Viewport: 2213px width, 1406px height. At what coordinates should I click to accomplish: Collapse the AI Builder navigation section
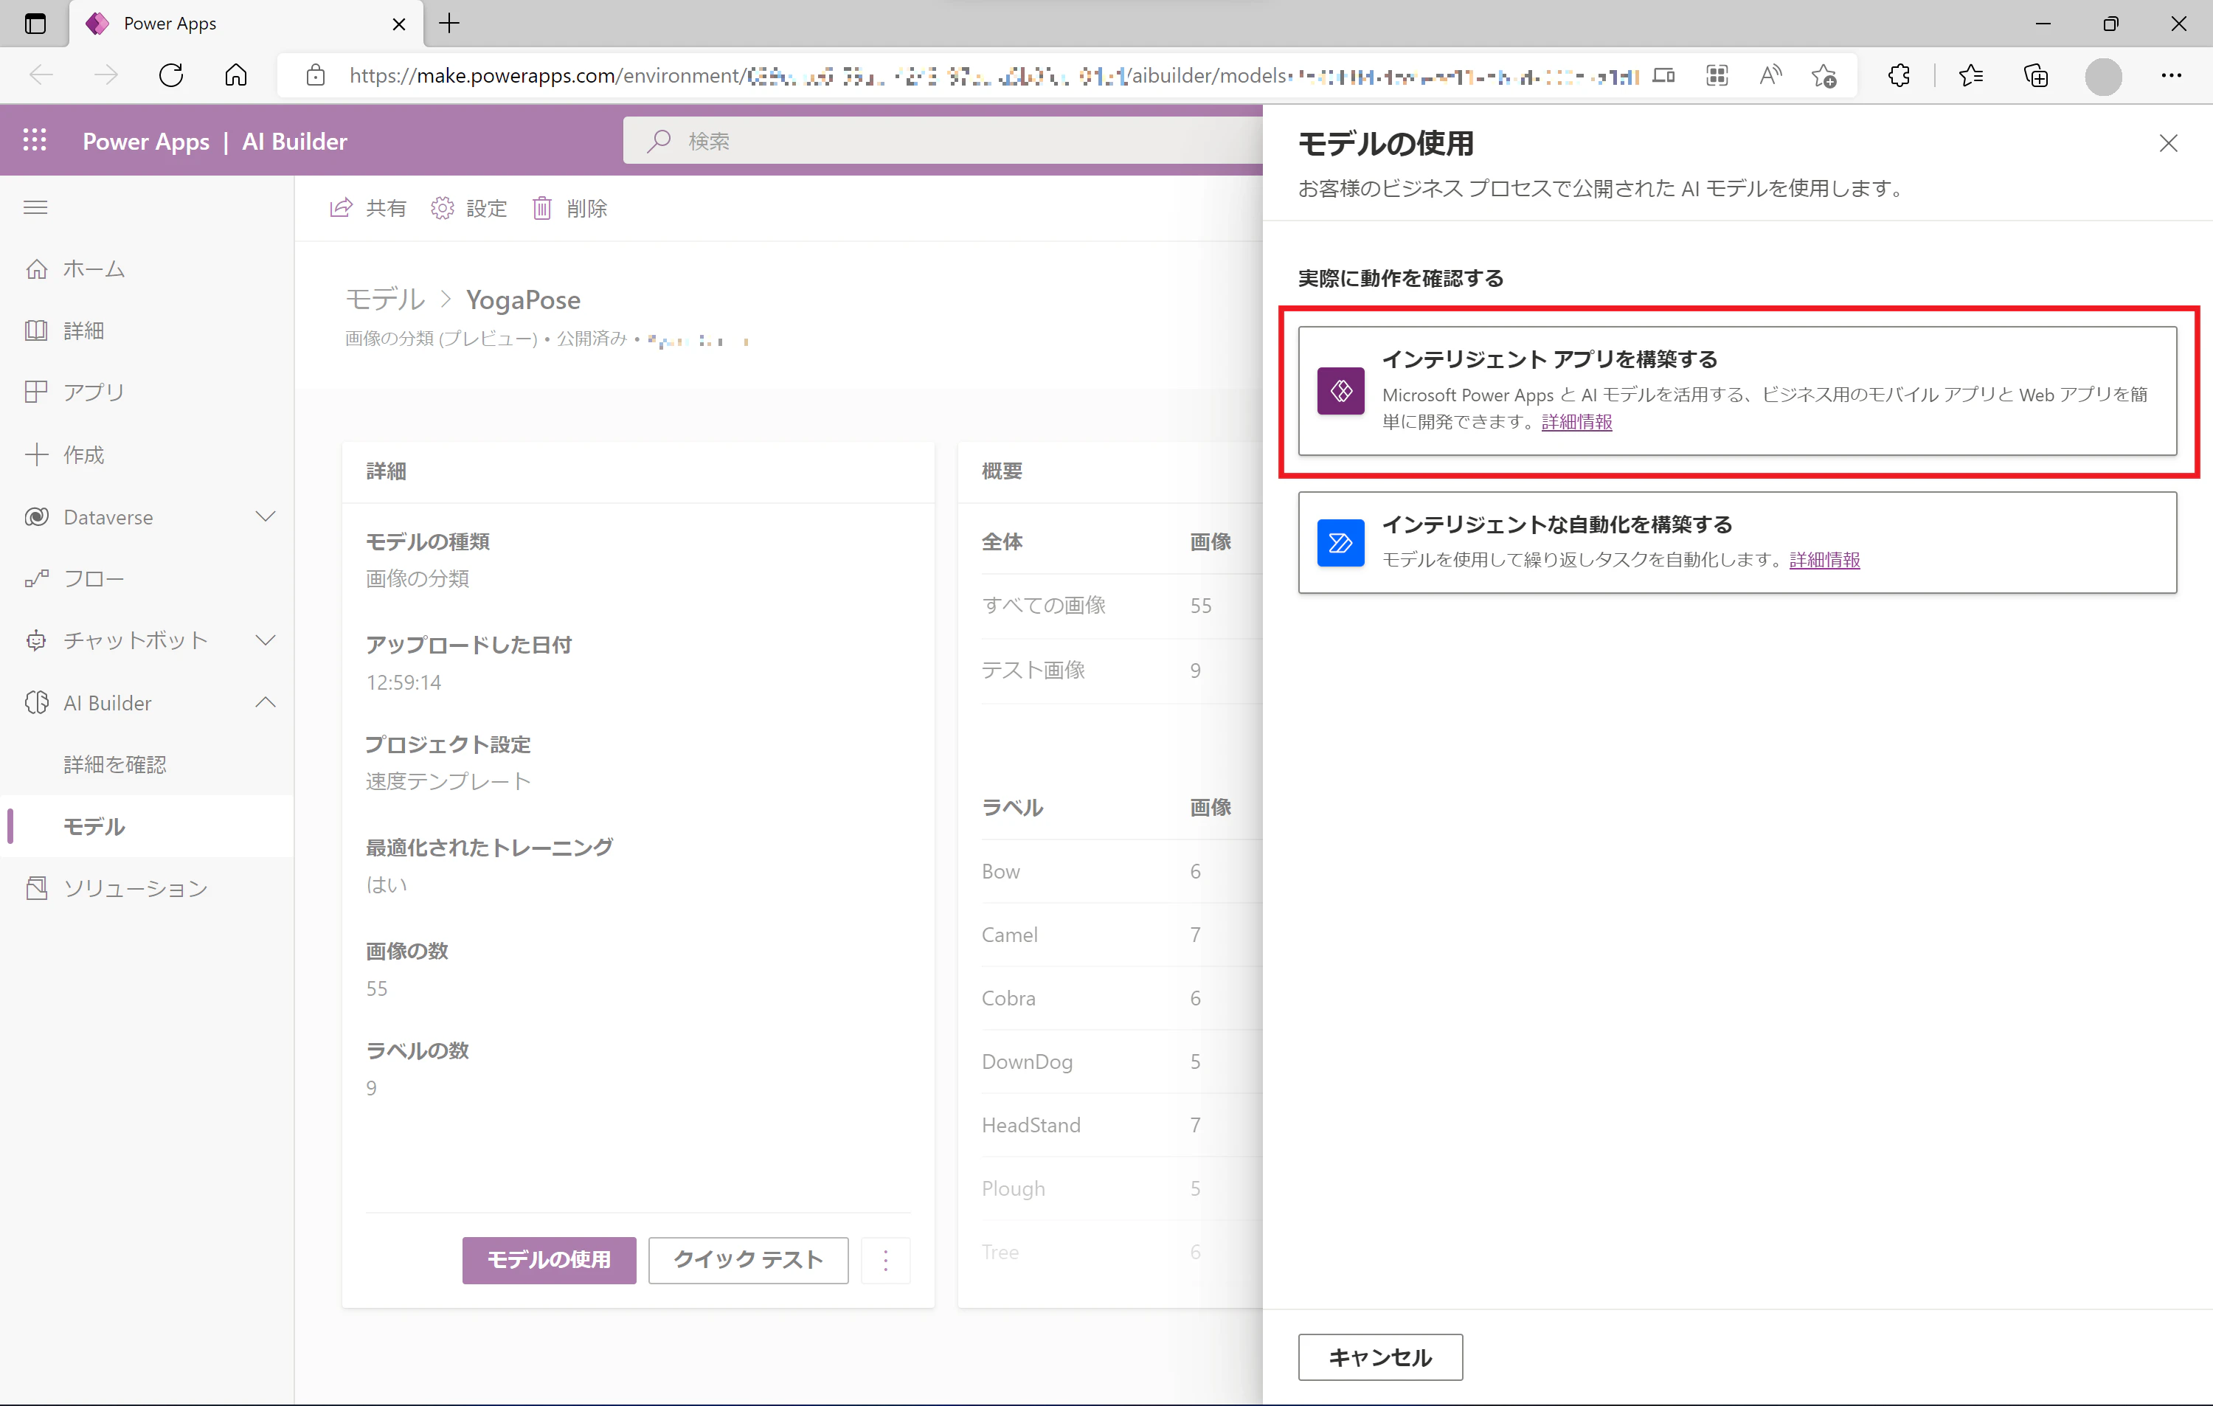pyautogui.click(x=266, y=703)
